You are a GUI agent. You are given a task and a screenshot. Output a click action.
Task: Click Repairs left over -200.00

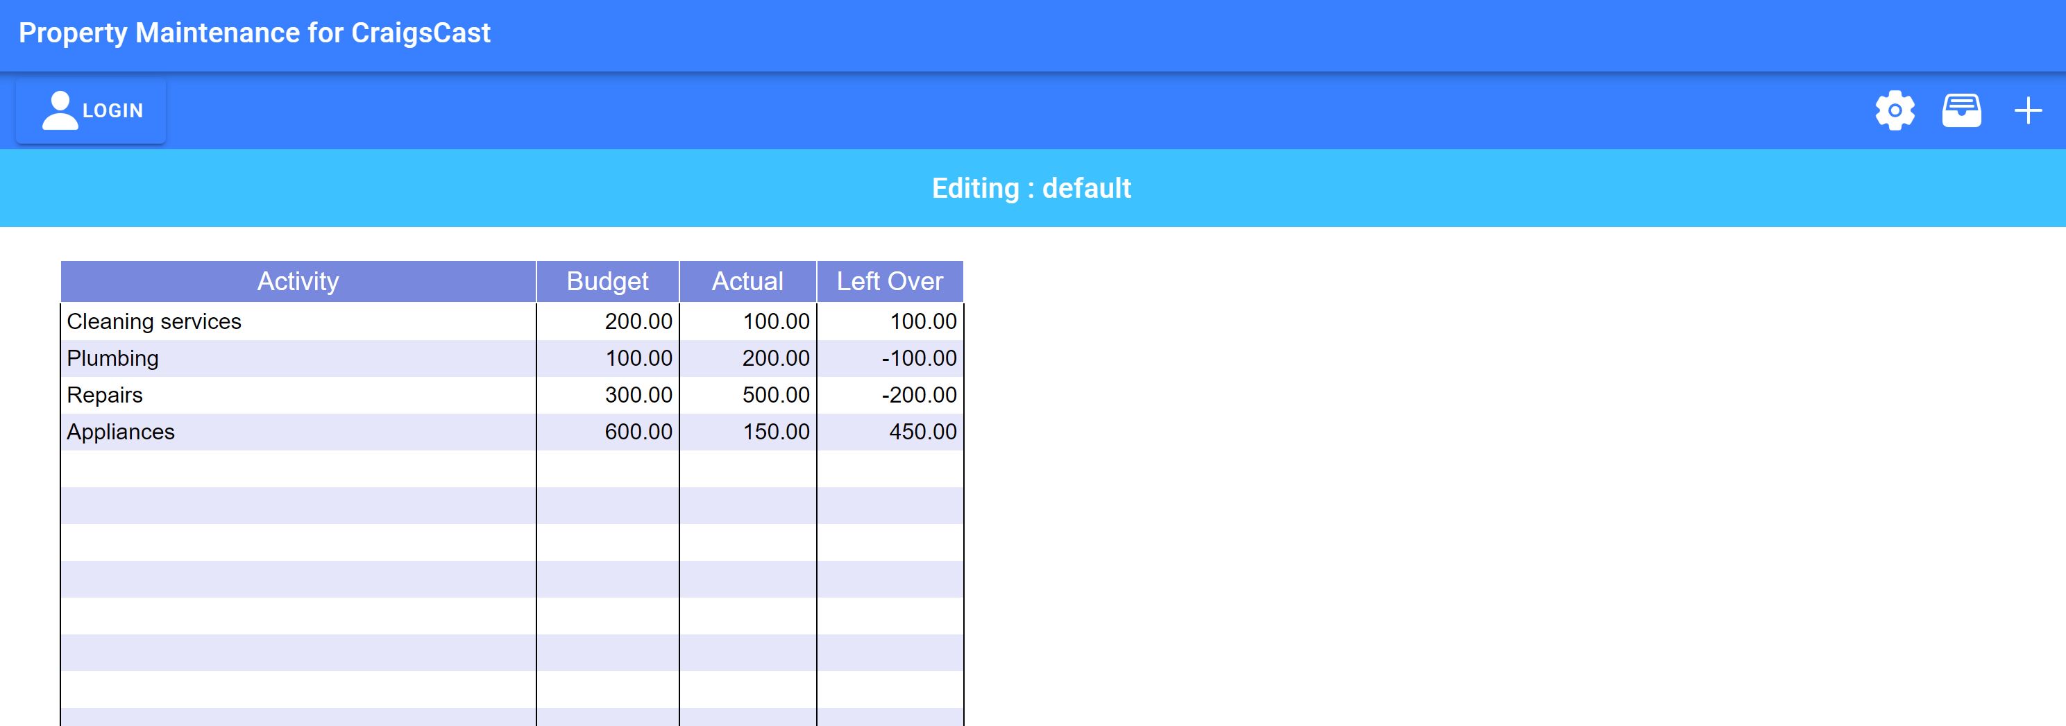click(x=890, y=396)
